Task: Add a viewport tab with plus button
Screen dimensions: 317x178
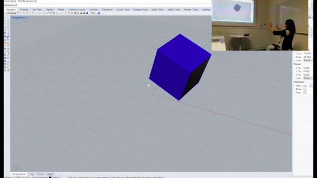Action: (x=58, y=174)
